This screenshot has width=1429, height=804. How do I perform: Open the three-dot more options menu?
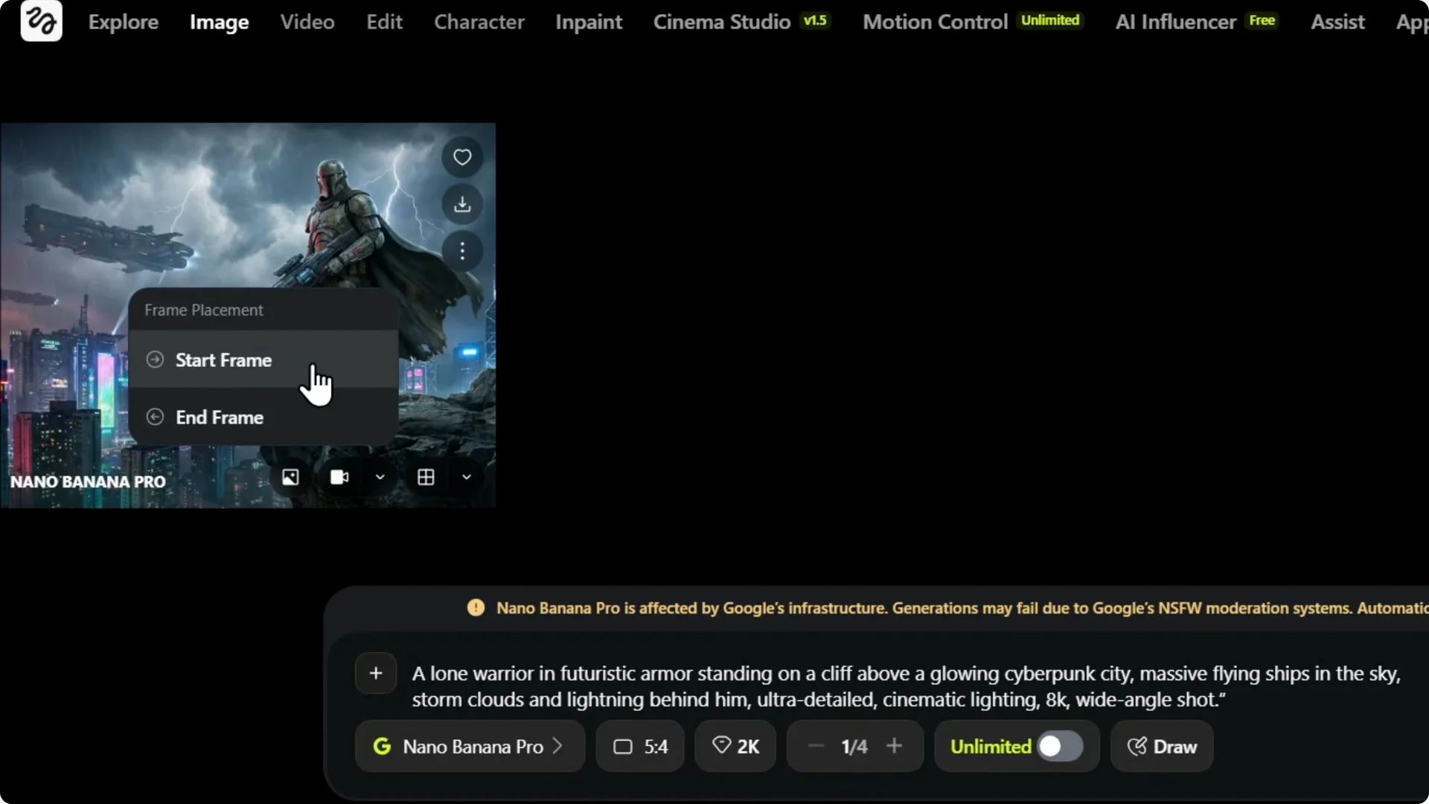[x=462, y=251]
